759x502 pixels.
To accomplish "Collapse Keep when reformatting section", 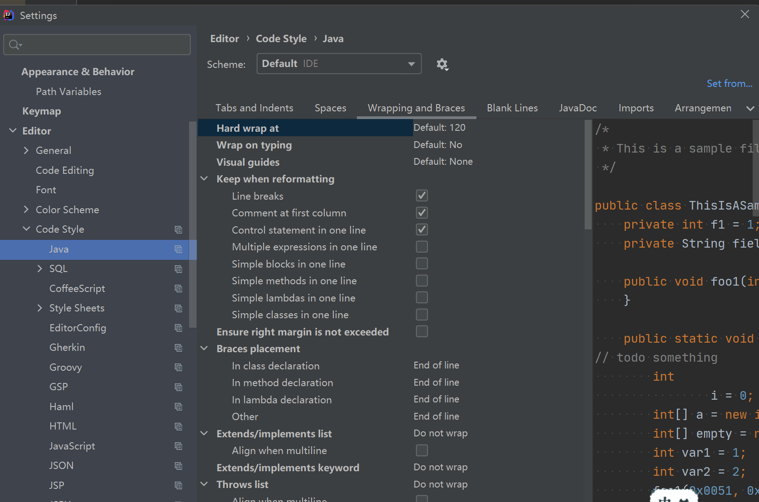I will click(204, 179).
